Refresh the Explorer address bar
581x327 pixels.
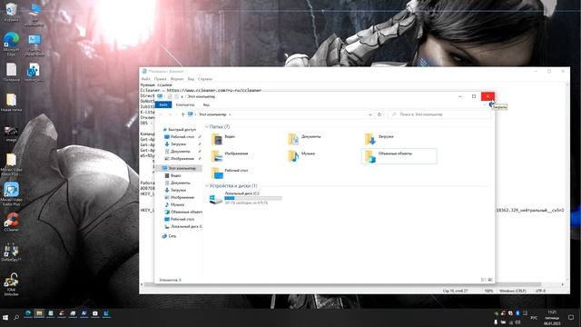pyautogui.click(x=379, y=114)
